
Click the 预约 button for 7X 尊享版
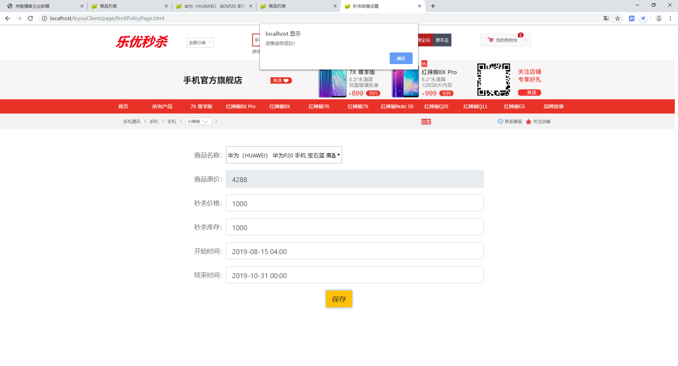373,93
